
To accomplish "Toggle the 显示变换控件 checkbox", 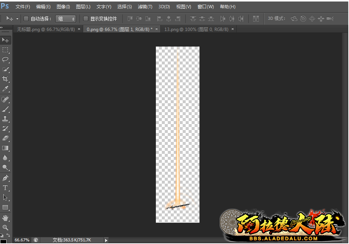I will pyautogui.click(x=86, y=19).
